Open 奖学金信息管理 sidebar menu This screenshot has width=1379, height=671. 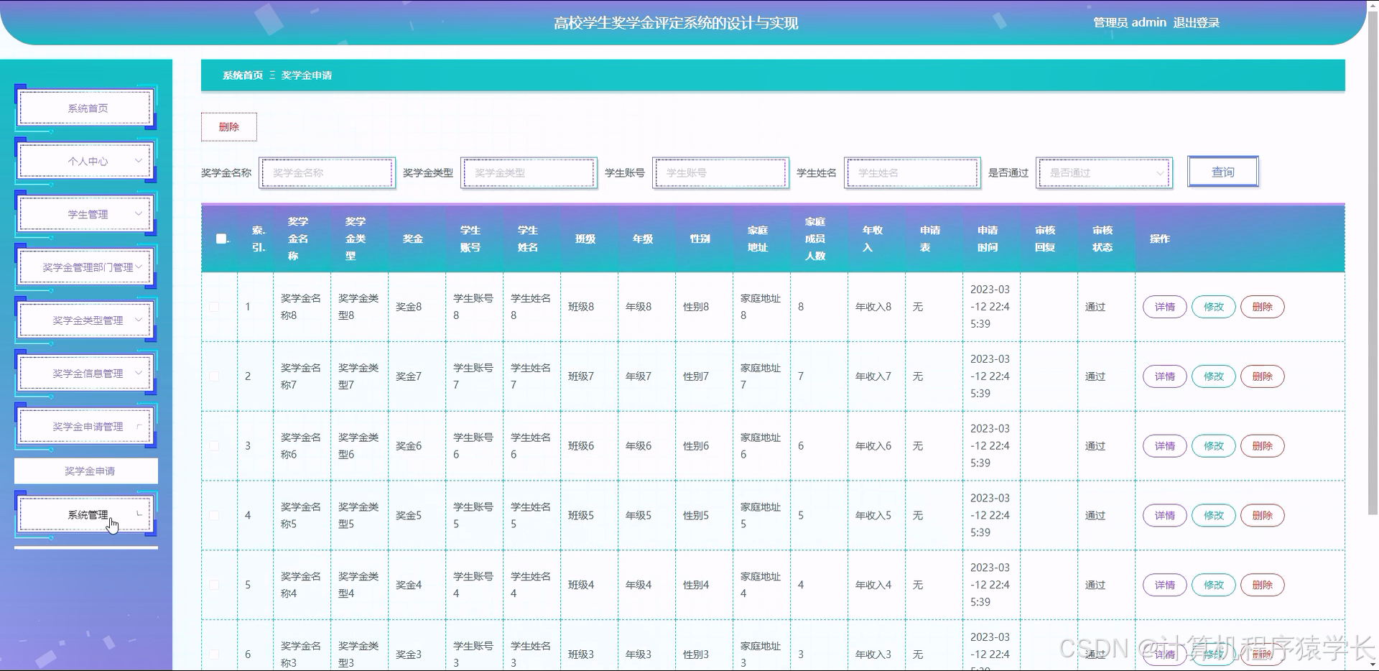pyautogui.click(x=85, y=374)
